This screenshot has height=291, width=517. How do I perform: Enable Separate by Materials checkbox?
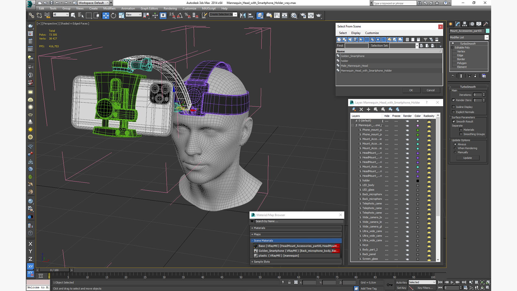pyautogui.click(x=461, y=130)
